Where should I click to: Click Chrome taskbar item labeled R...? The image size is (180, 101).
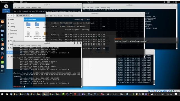click(x=39, y=94)
